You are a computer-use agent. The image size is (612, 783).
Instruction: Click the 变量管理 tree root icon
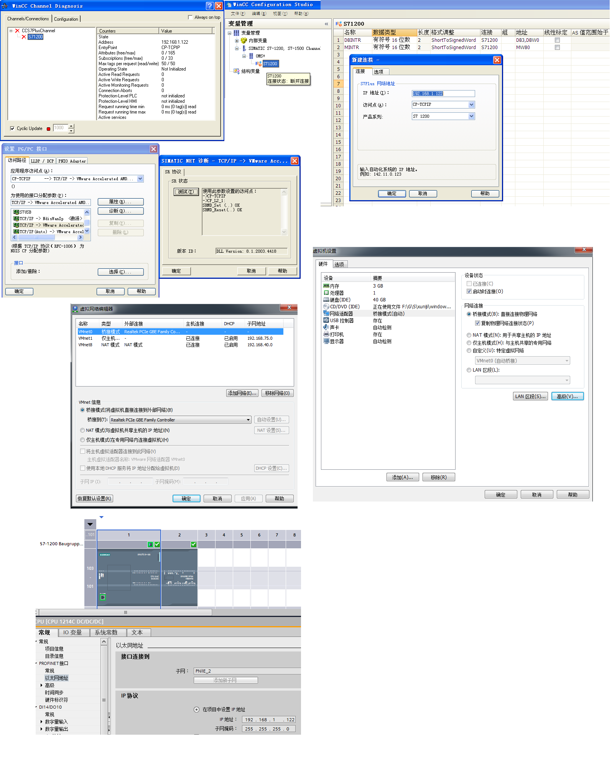[237, 33]
